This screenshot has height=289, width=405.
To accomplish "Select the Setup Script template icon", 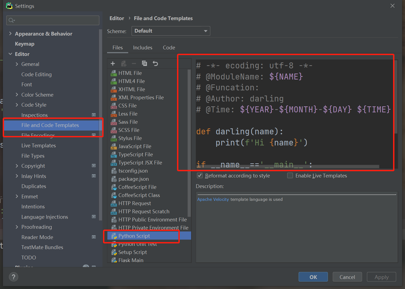I will [x=114, y=252].
